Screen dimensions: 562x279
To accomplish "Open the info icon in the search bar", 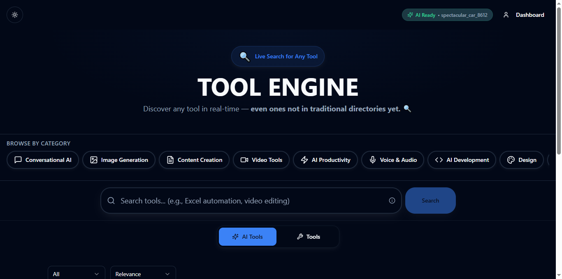I will coord(392,201).
